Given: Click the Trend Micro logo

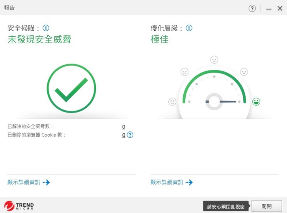Looking at the screenshot, I should 19,206.
